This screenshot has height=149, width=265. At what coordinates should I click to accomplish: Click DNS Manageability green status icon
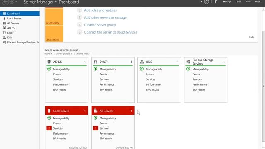pyautogui.click(x=142, y=69)
